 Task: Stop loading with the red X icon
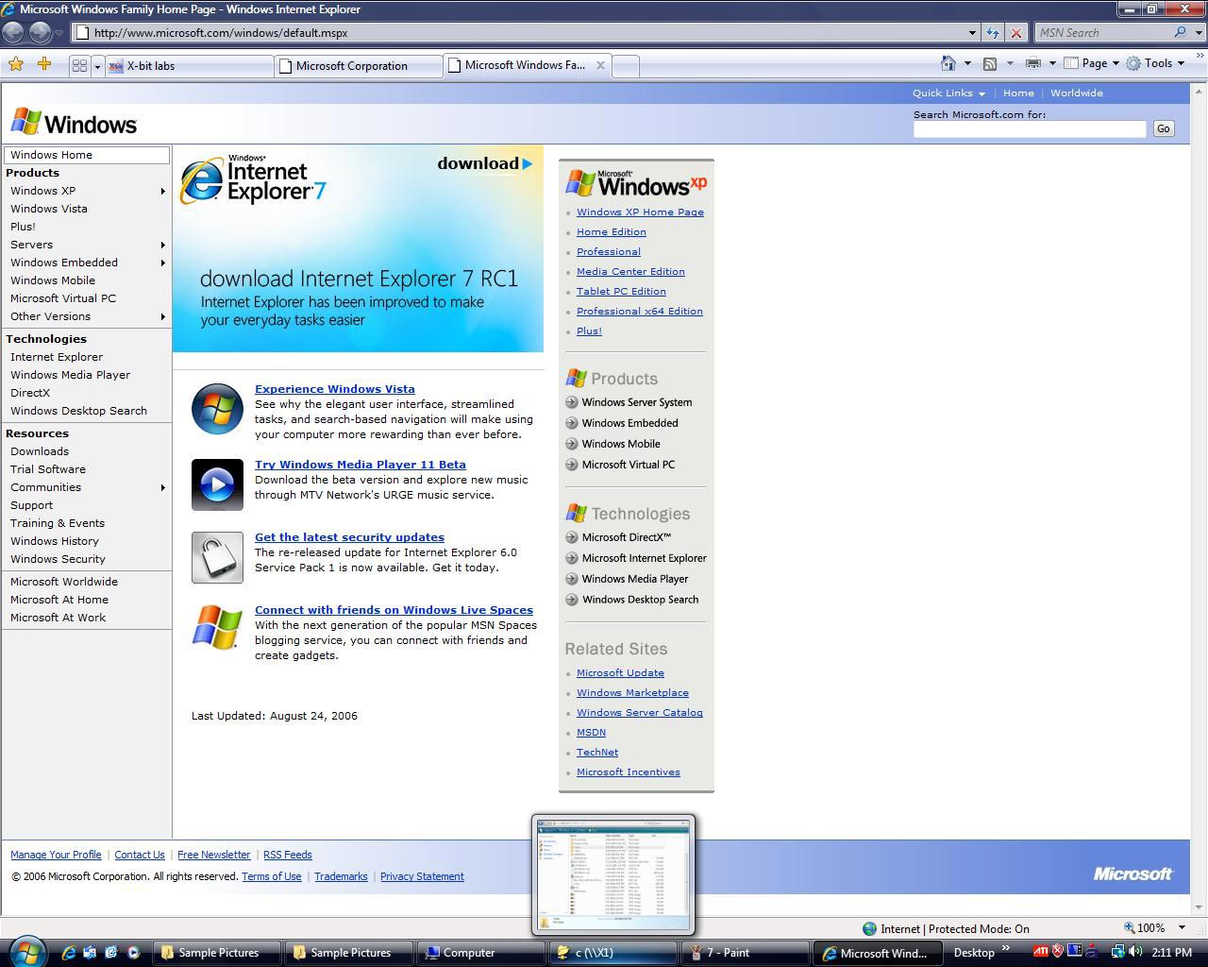click(1016, 32)
